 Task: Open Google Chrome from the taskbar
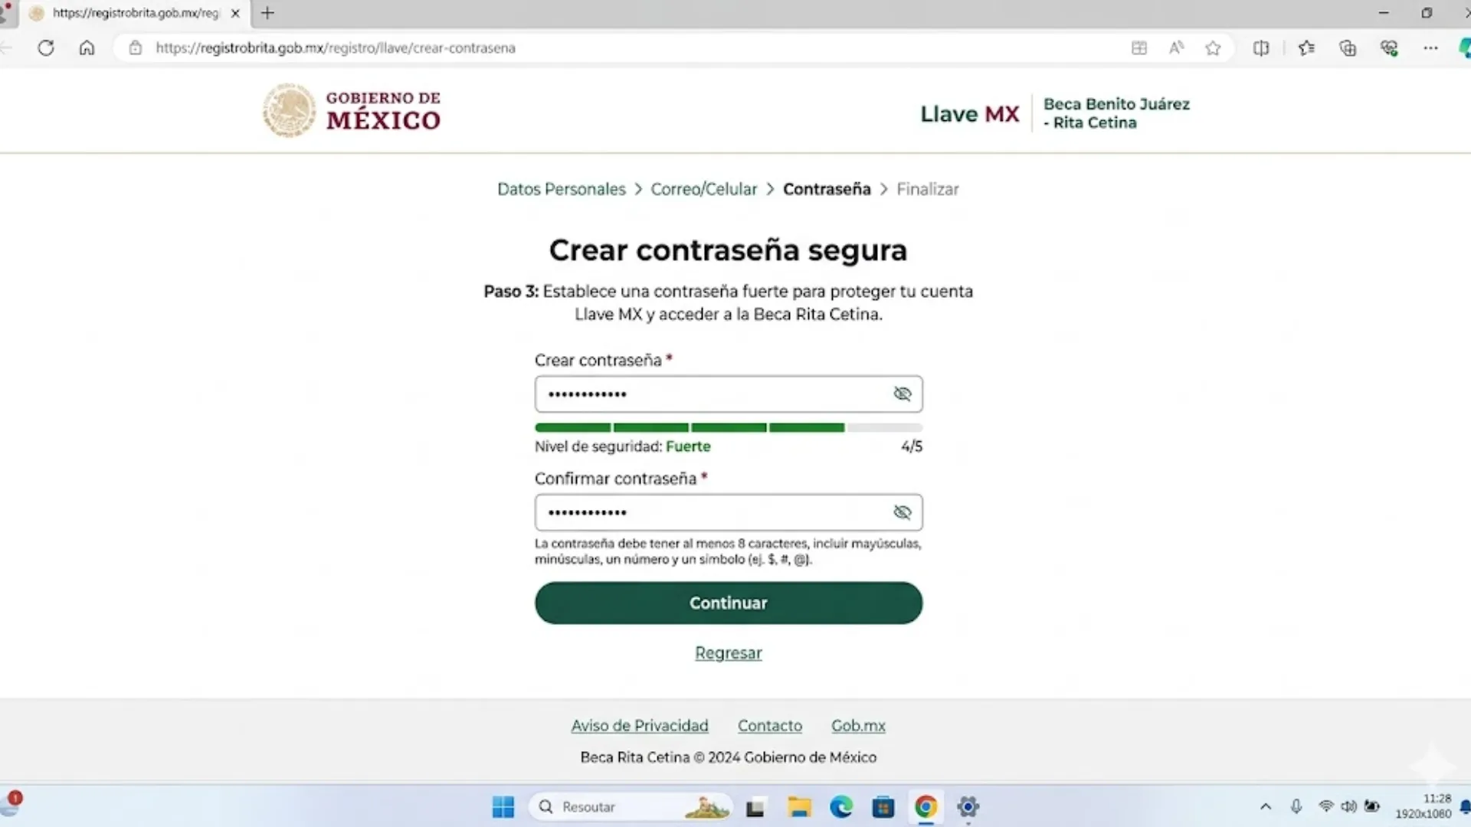[926, 807]
